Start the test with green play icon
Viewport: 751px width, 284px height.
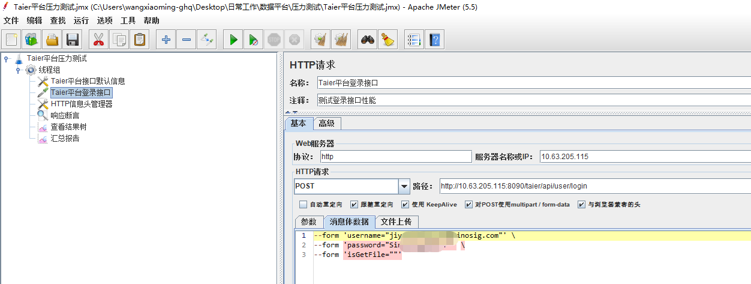coord(233,40)
